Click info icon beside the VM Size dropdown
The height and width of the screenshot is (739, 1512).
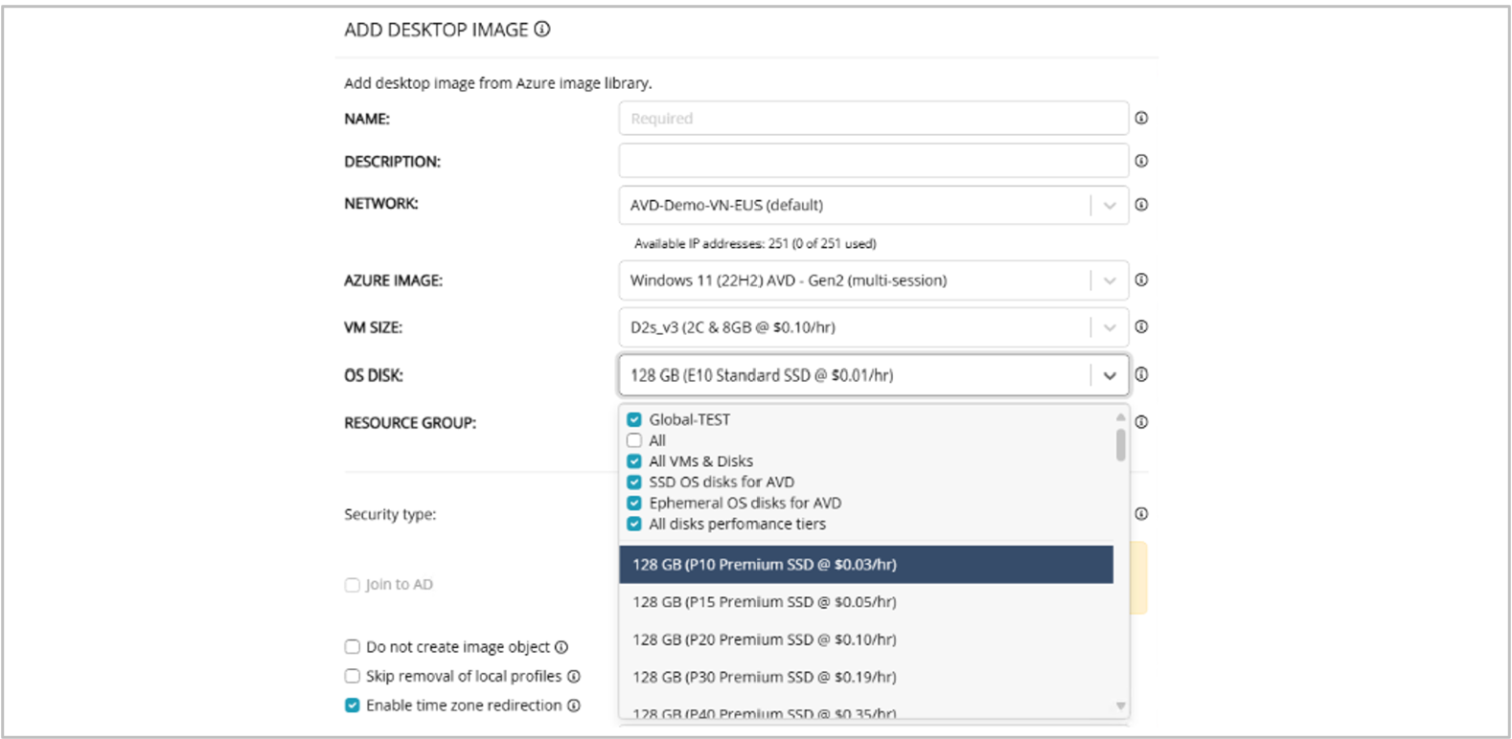tap(1141, 326)
